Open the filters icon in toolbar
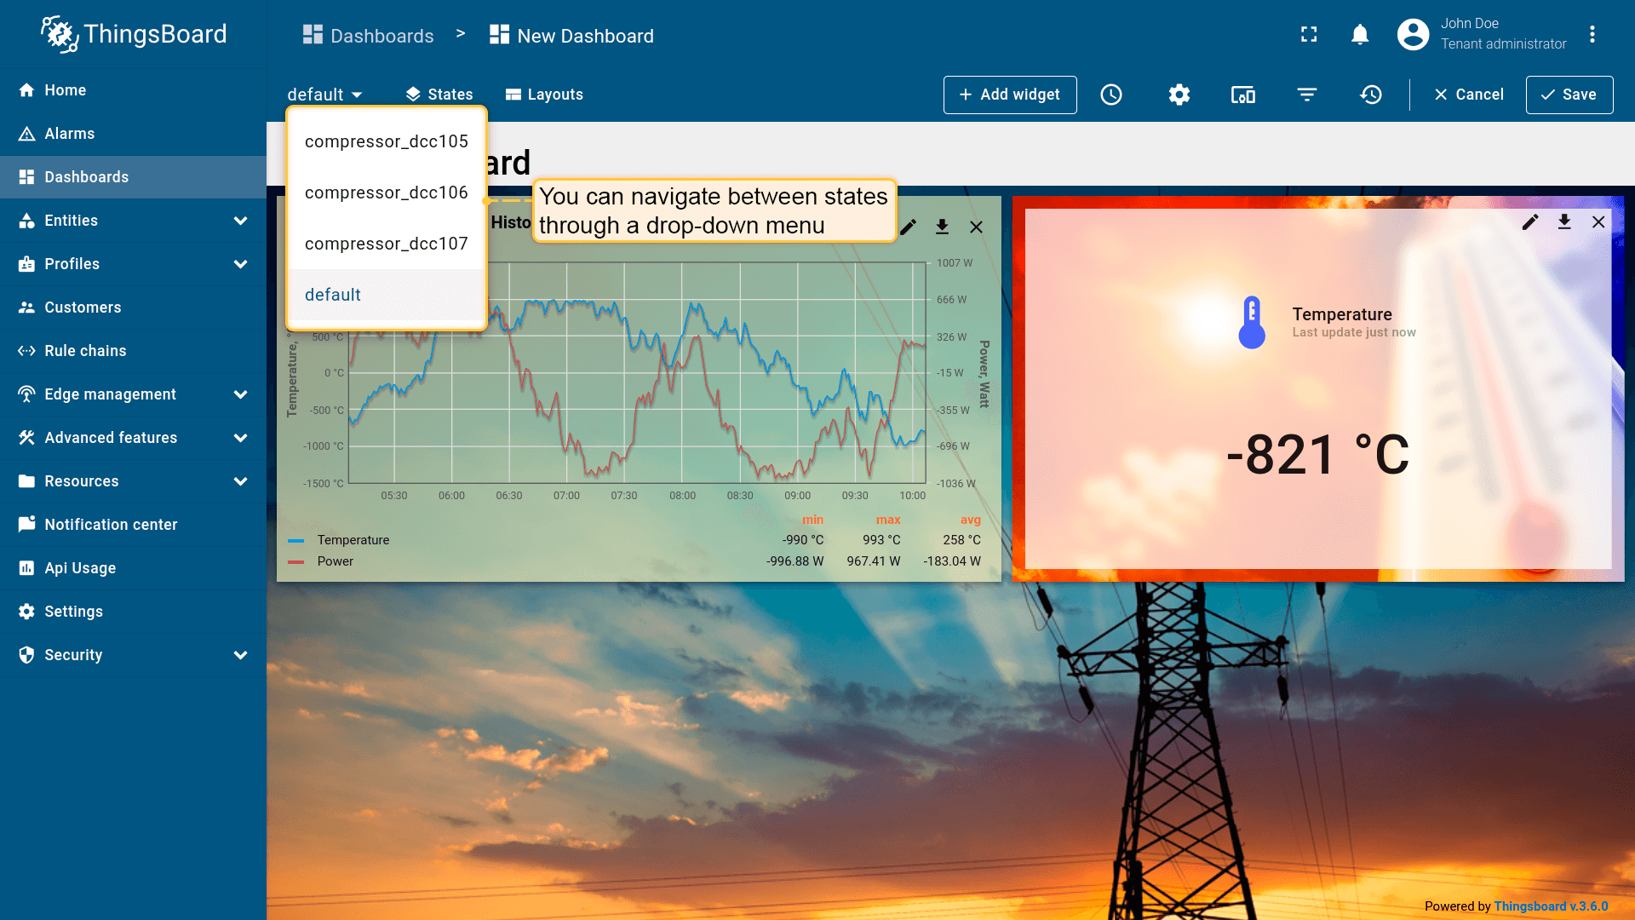 pyautogui.click(x=1307, y=95)
